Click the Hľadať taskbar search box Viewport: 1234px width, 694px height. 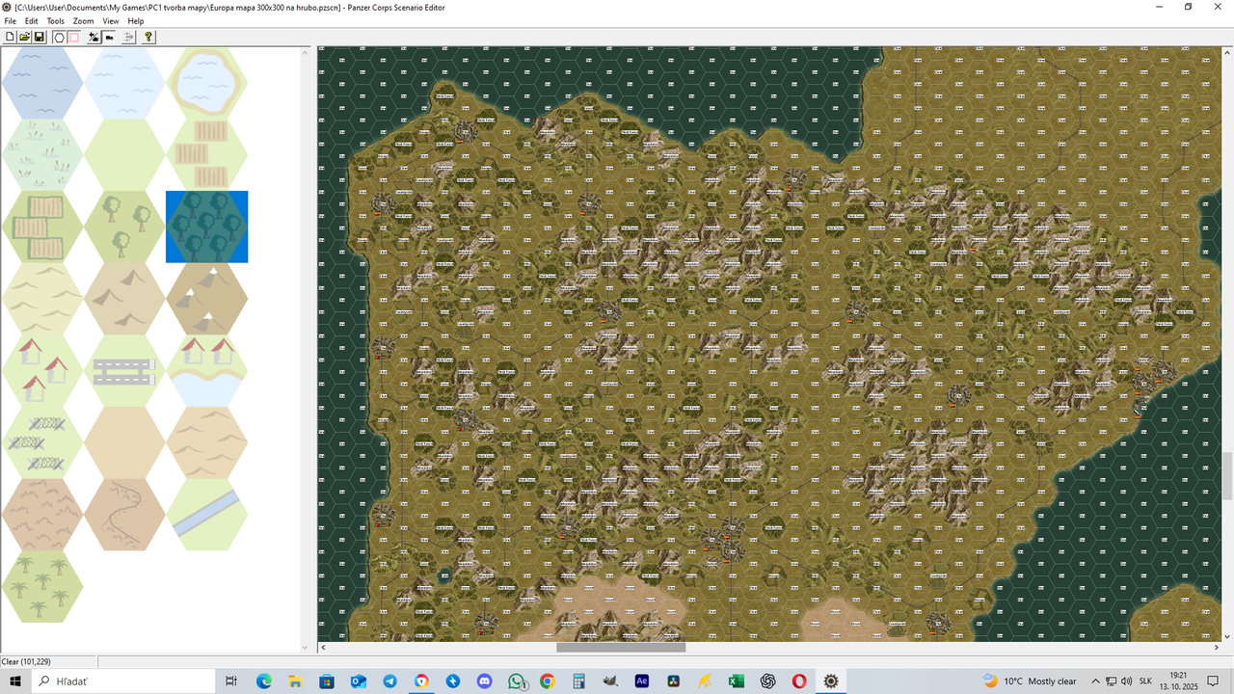(121, 681)
